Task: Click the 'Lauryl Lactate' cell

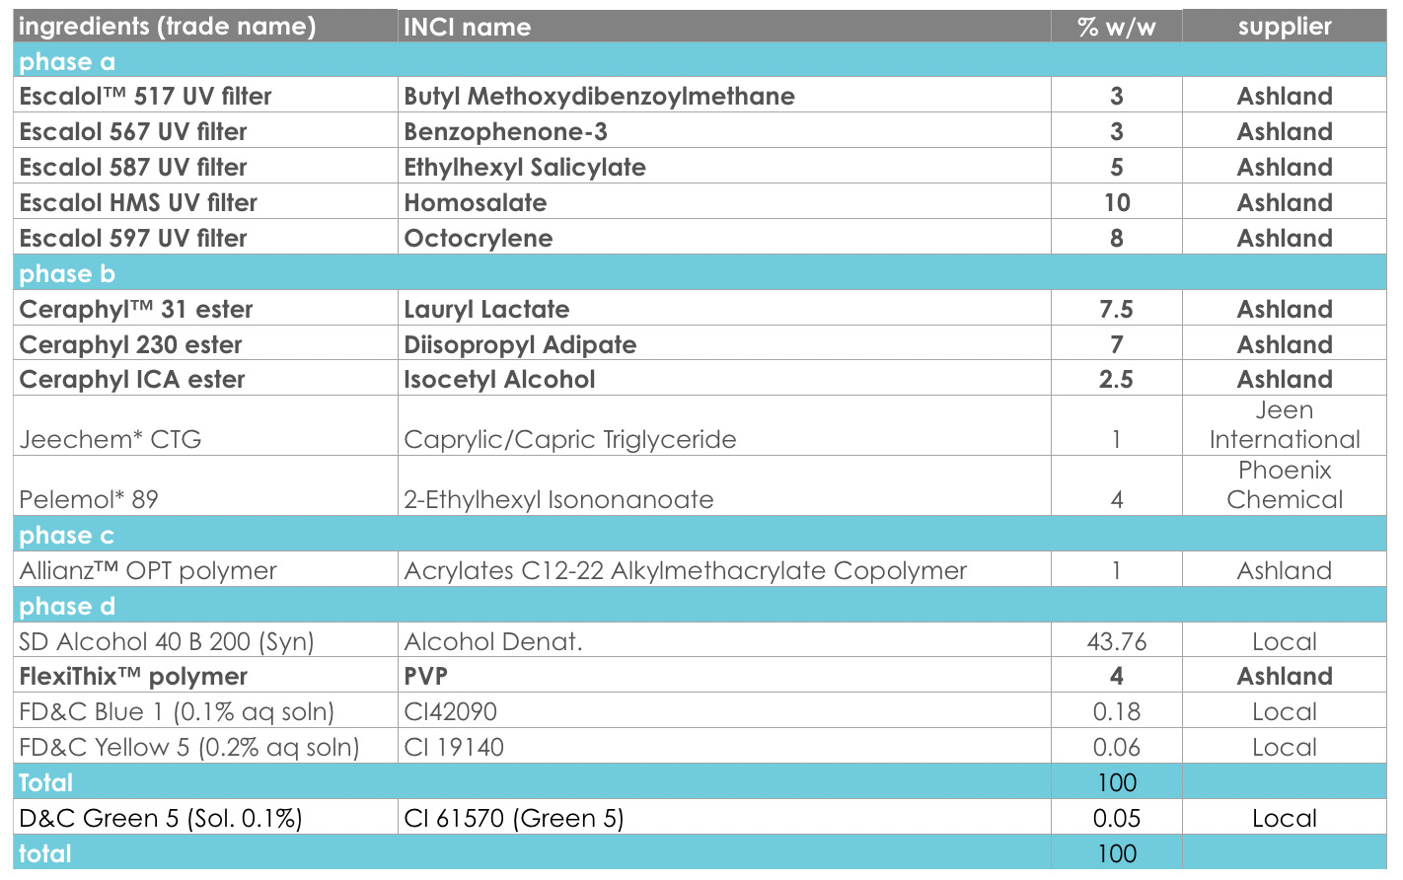Action: pos(724,309)
